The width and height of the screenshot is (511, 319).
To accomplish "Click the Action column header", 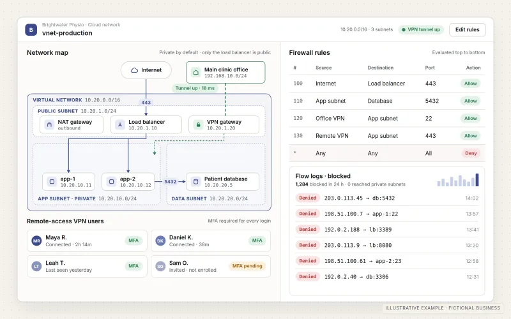I will coord(473,68).
